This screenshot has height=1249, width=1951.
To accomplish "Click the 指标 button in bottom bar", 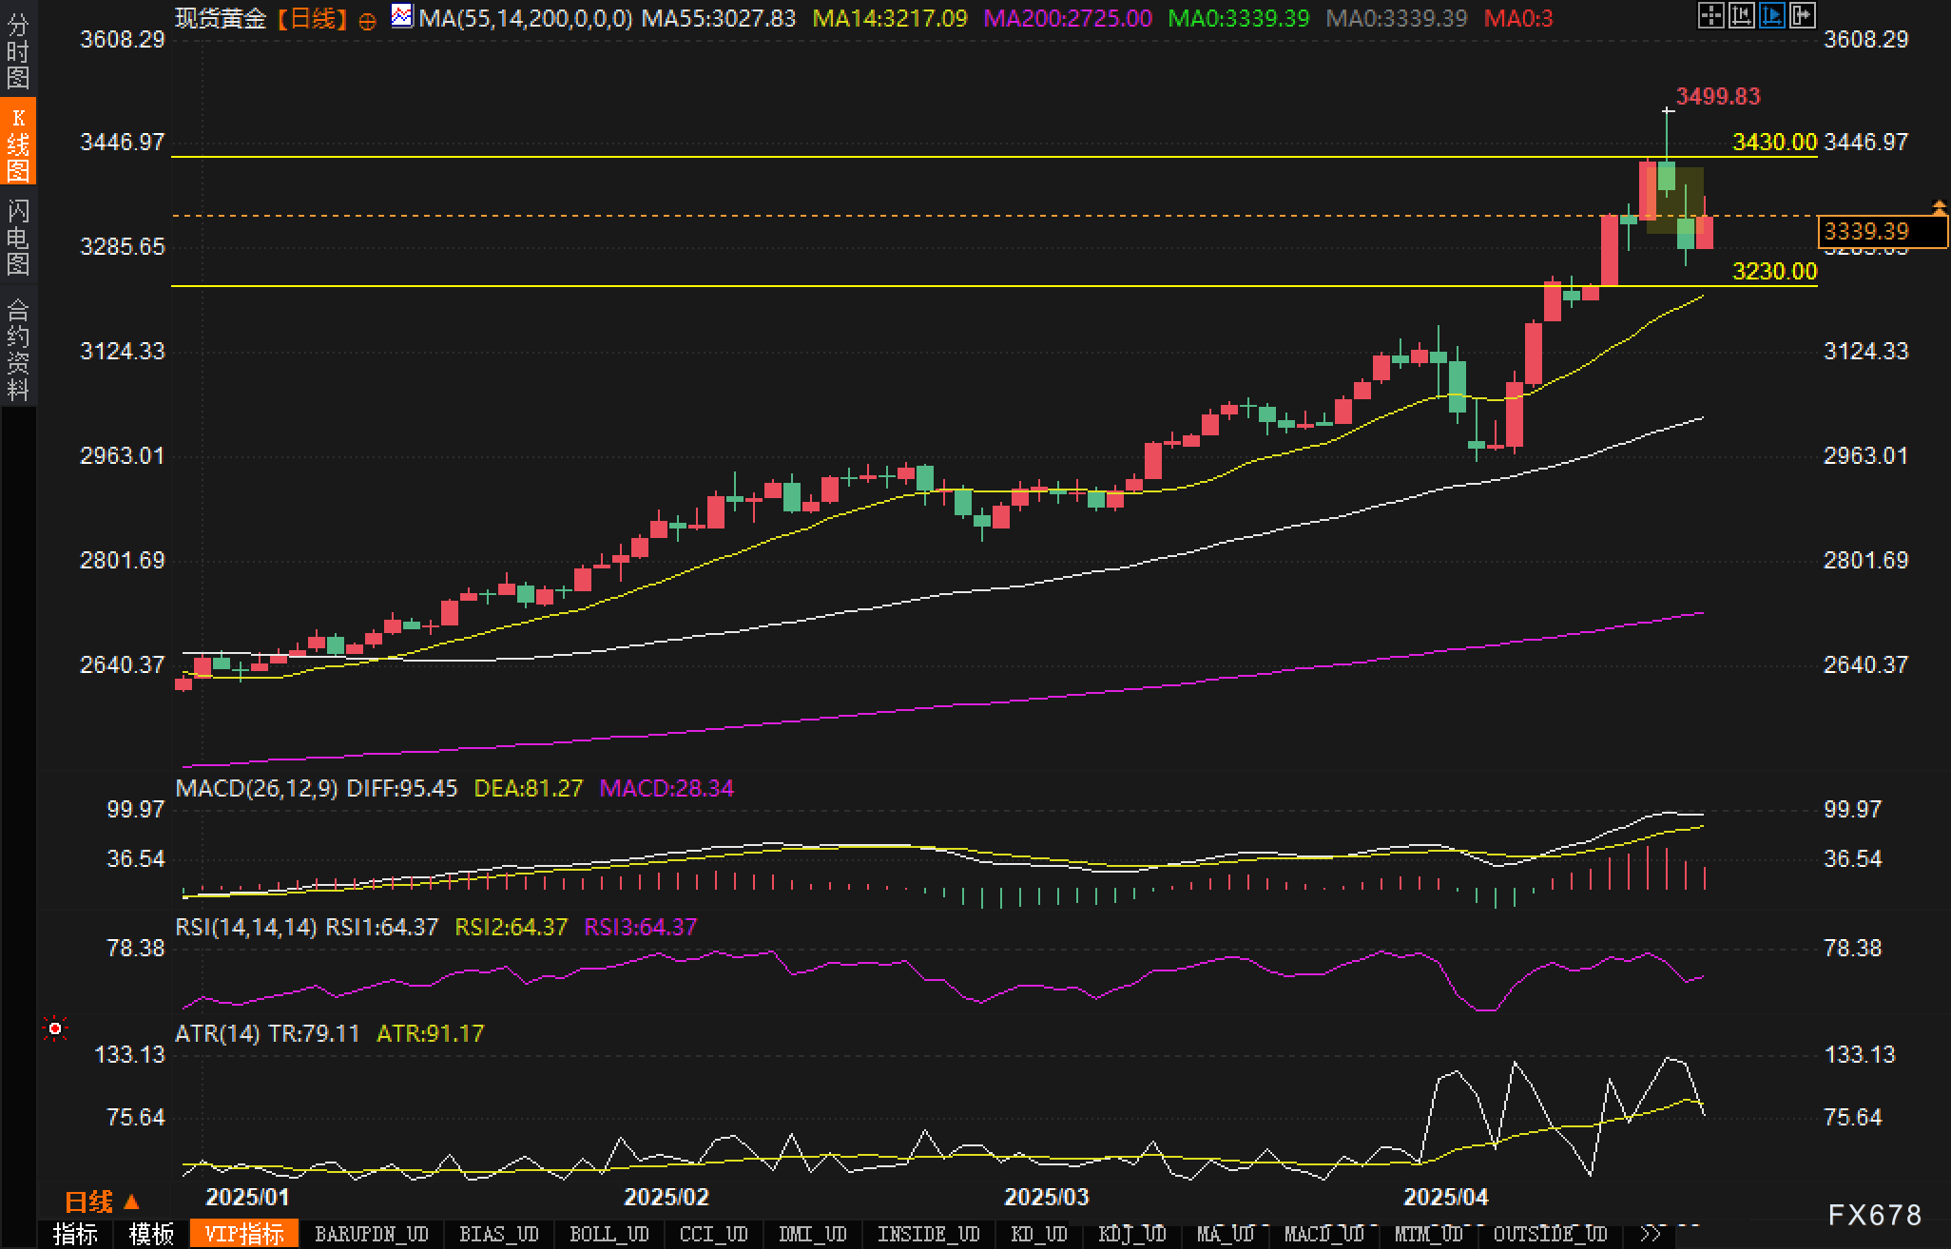I will pos(75,1234).
